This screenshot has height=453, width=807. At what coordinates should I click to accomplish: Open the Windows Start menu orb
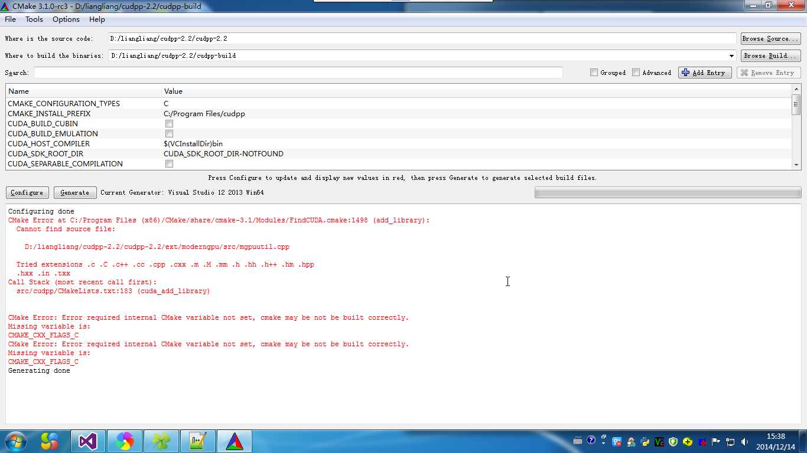[15, 441]
